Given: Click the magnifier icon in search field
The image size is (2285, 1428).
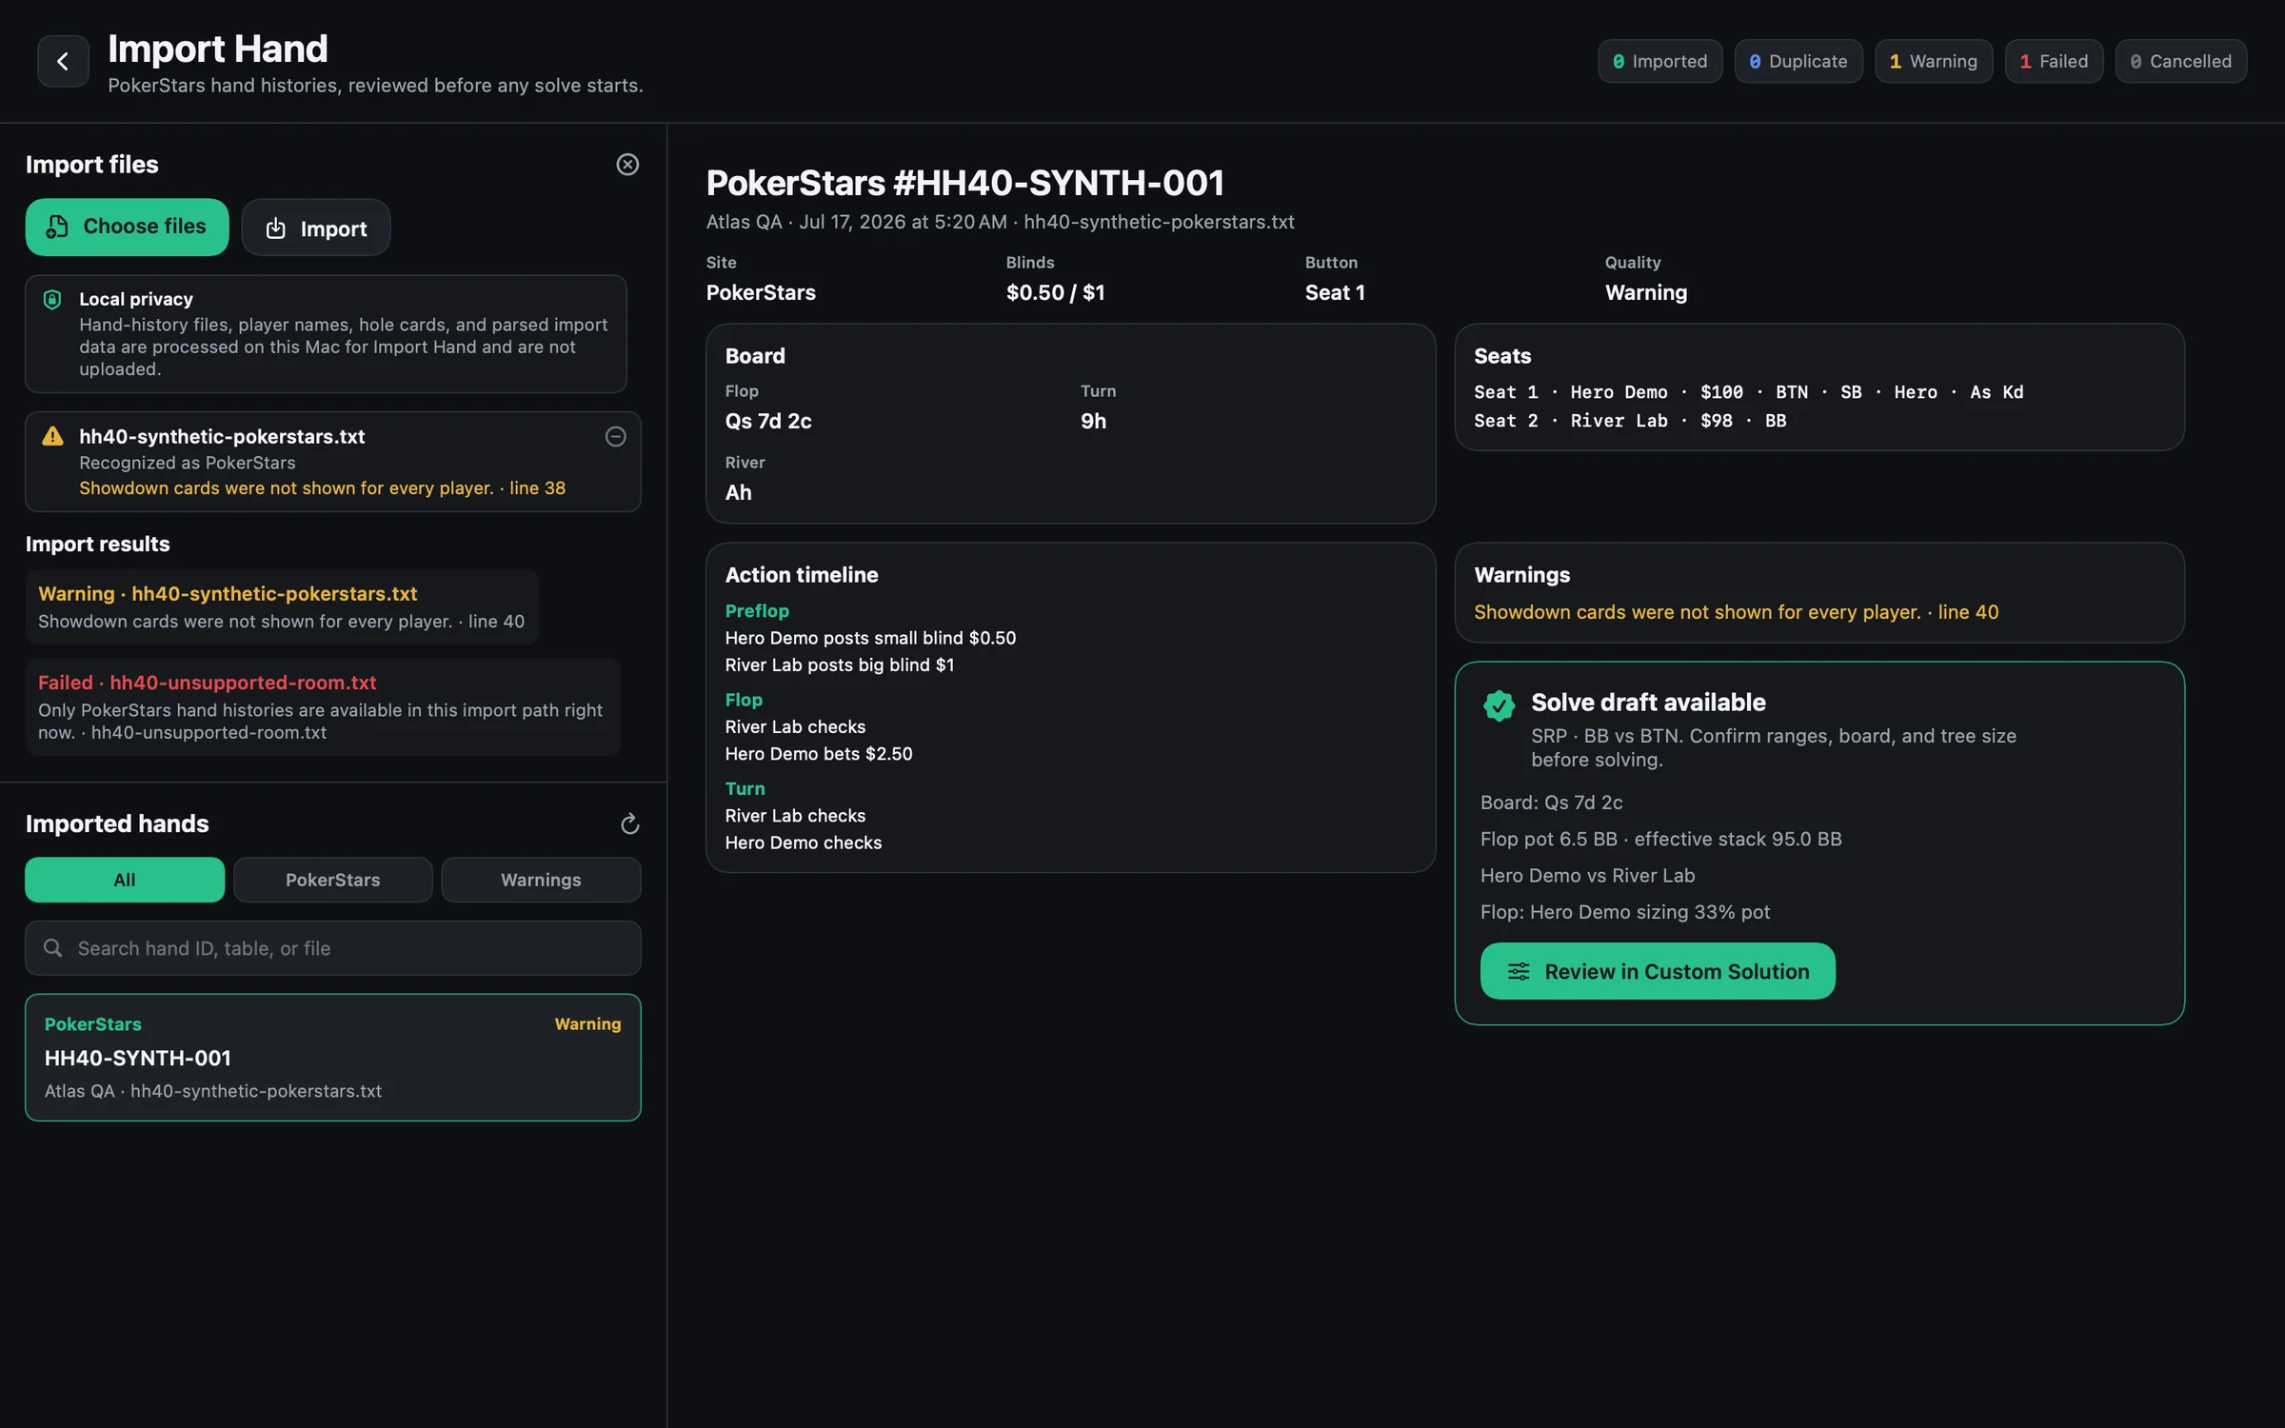Looking at the screenshot, I should (x=53, y=948).
